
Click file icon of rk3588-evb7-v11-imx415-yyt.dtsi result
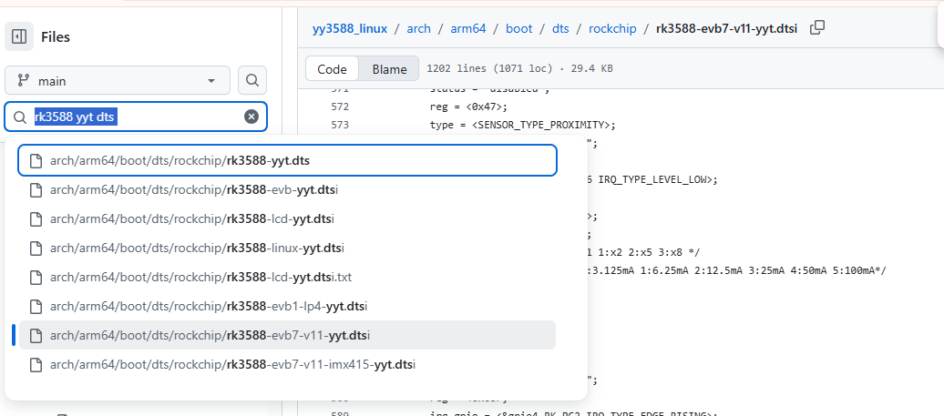tap(36, 364)
